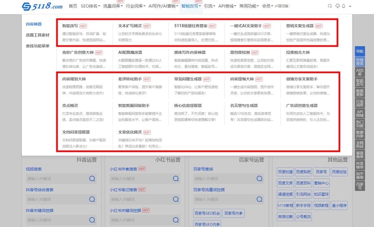
Task: Click the 全网热词 sidebar shortcut
Action: (x=360, y=145)
